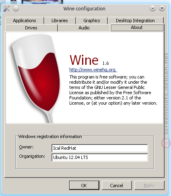Open the Graphics tab
The image size is (171, 196).
click(92, 21)
